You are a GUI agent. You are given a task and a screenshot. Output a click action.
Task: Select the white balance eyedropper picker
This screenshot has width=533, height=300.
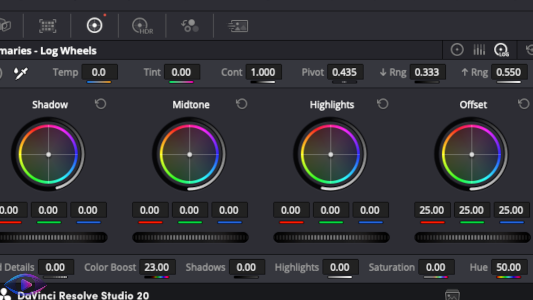(21, 73)
